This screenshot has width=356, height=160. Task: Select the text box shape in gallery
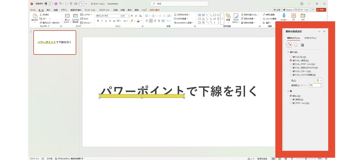[x=200, y=15]
